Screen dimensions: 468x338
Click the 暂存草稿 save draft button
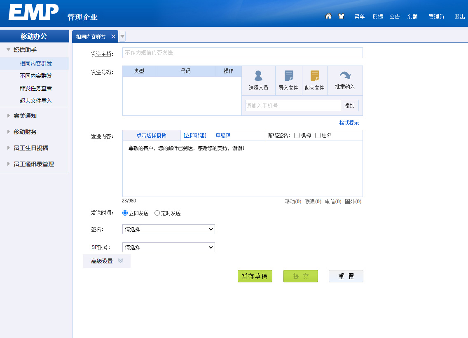[x=255, y=276]
